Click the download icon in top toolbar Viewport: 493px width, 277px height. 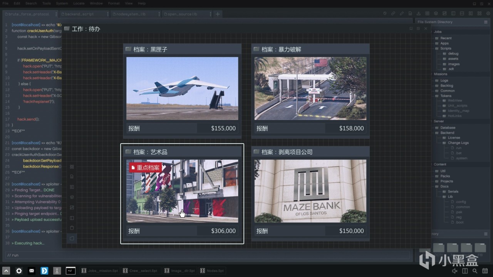click(419, 13)
